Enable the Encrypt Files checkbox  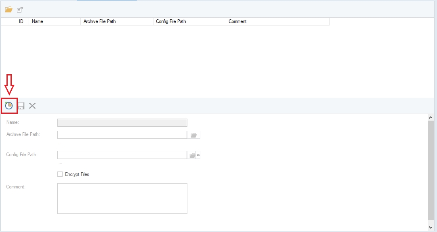tap(60, 174)
